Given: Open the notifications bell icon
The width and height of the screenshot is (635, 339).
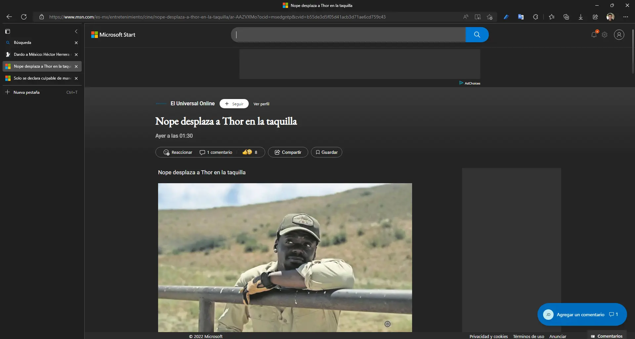Looking at the screenshot, I should pos(594,34).
